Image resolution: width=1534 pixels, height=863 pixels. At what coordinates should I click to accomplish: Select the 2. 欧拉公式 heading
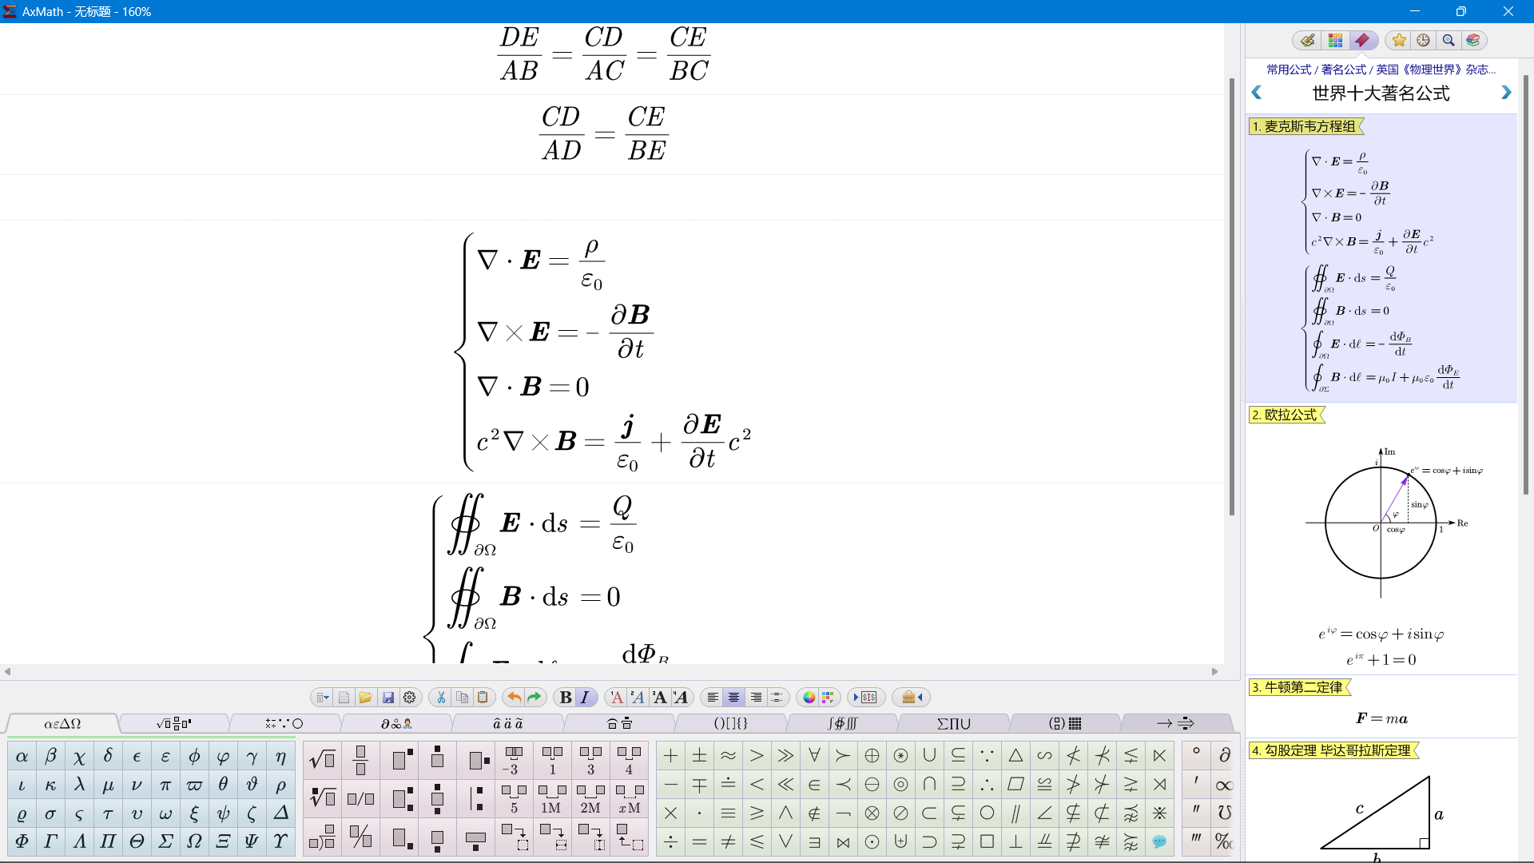pyautogui.click(x=1286, y=415)
